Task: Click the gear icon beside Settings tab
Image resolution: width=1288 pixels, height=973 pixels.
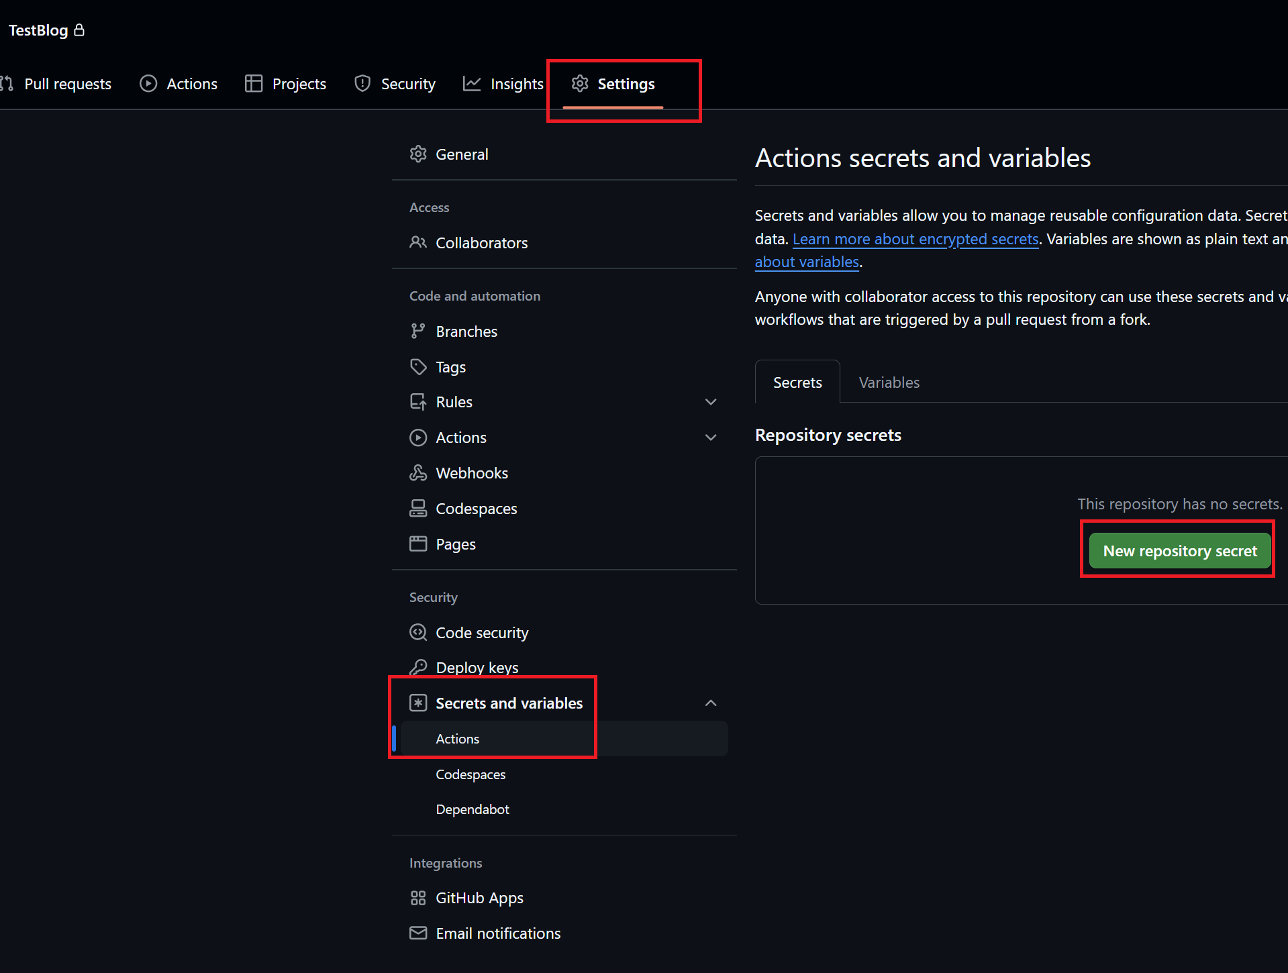Action: coord(580,83)
